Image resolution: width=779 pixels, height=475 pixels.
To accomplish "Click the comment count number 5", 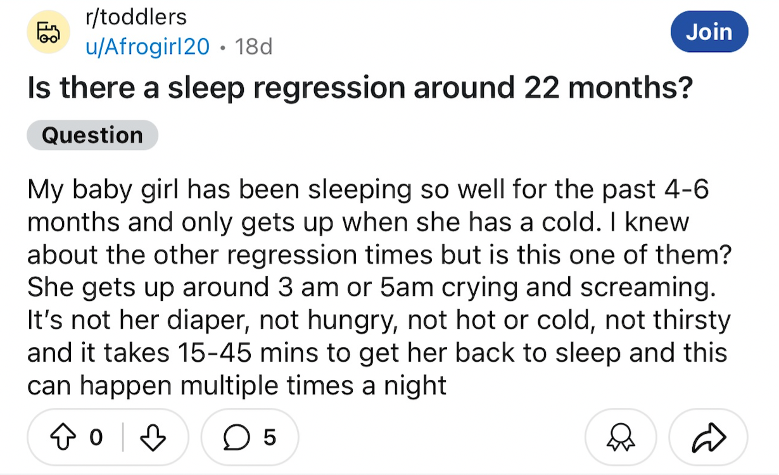I will (269, 437).
